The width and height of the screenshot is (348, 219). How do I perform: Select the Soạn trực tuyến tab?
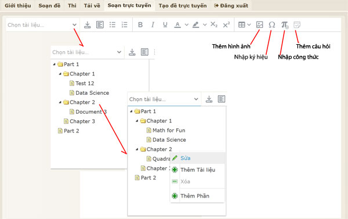[129, 5]
